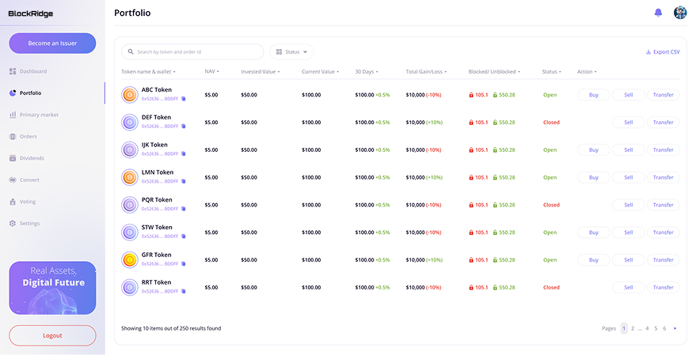Viewport: 696px width, 355px height.
Task: Sort by Current Value column
Action: (x=321, y=72)
